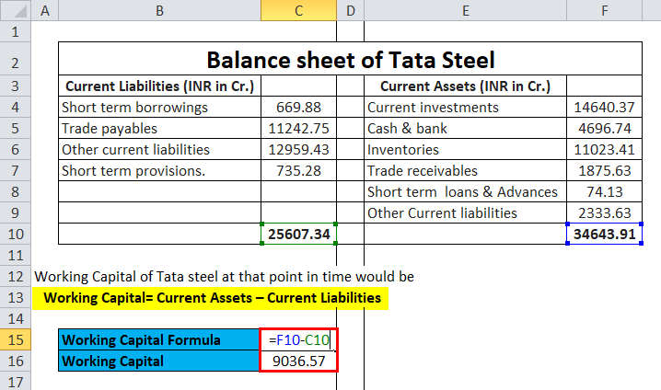Select highlighted row 15 header
661x390 pixels.
pyautogui.click(x=15, y=340)
